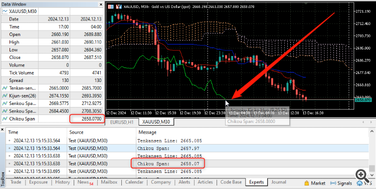Image resolution: width=376 pixels, height=189 pixels.
Task: Click the Toolbox vertical label
Action: 3,179
